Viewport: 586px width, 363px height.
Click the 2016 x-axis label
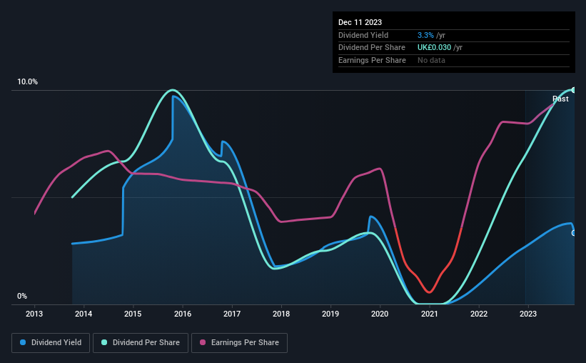point(183,314)
